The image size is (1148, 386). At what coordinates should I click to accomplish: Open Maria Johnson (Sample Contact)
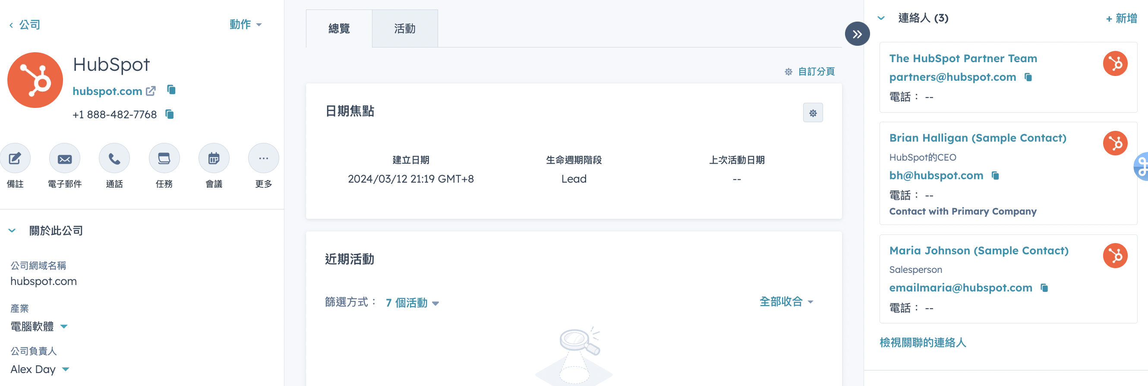click(979, 250)
